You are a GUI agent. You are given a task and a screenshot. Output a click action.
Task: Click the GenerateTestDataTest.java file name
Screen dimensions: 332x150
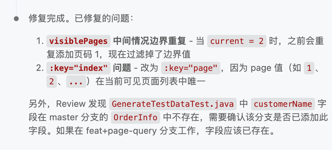pos(173,104)
